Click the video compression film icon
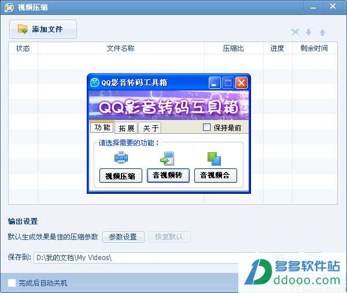 [121, 158]
